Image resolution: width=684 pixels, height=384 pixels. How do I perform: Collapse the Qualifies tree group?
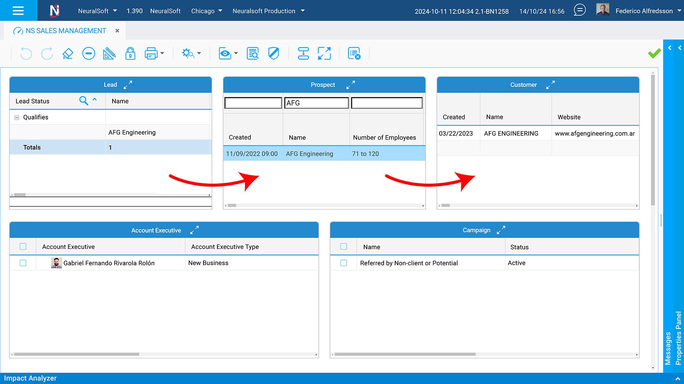click(17, 117)
